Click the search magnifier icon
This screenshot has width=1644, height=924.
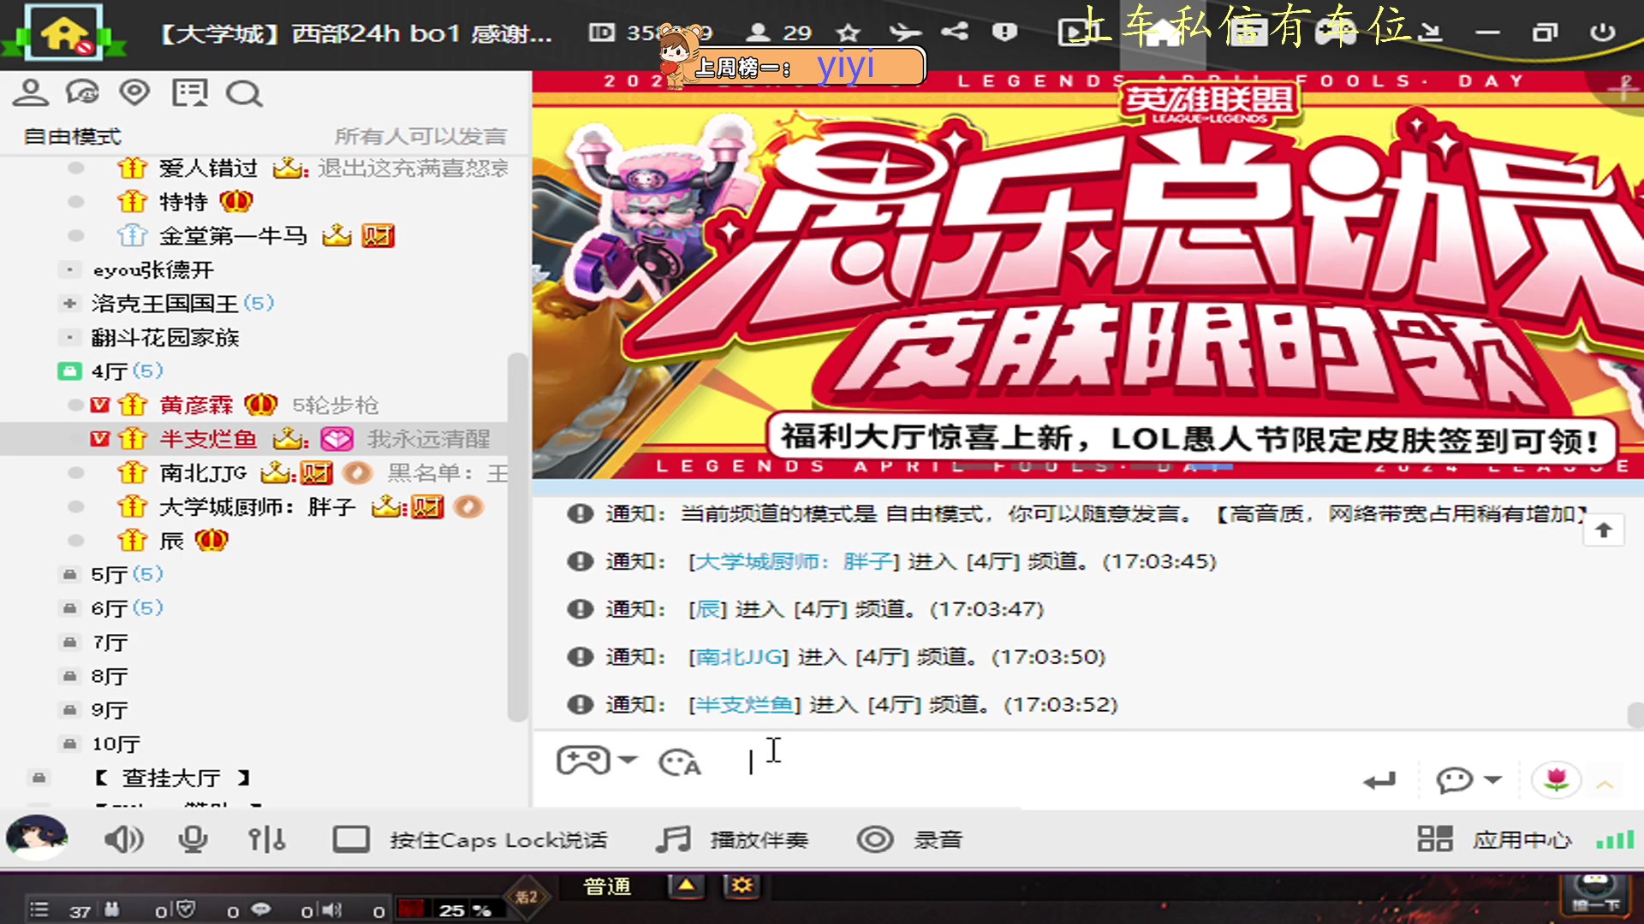pos(244,93)
